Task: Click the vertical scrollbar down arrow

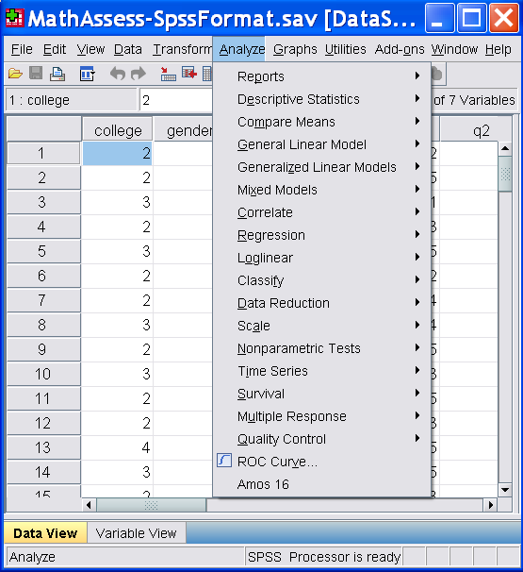Action: [505, 490]
